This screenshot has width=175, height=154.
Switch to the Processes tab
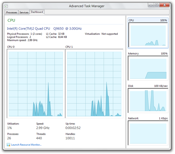coord(12,12)
